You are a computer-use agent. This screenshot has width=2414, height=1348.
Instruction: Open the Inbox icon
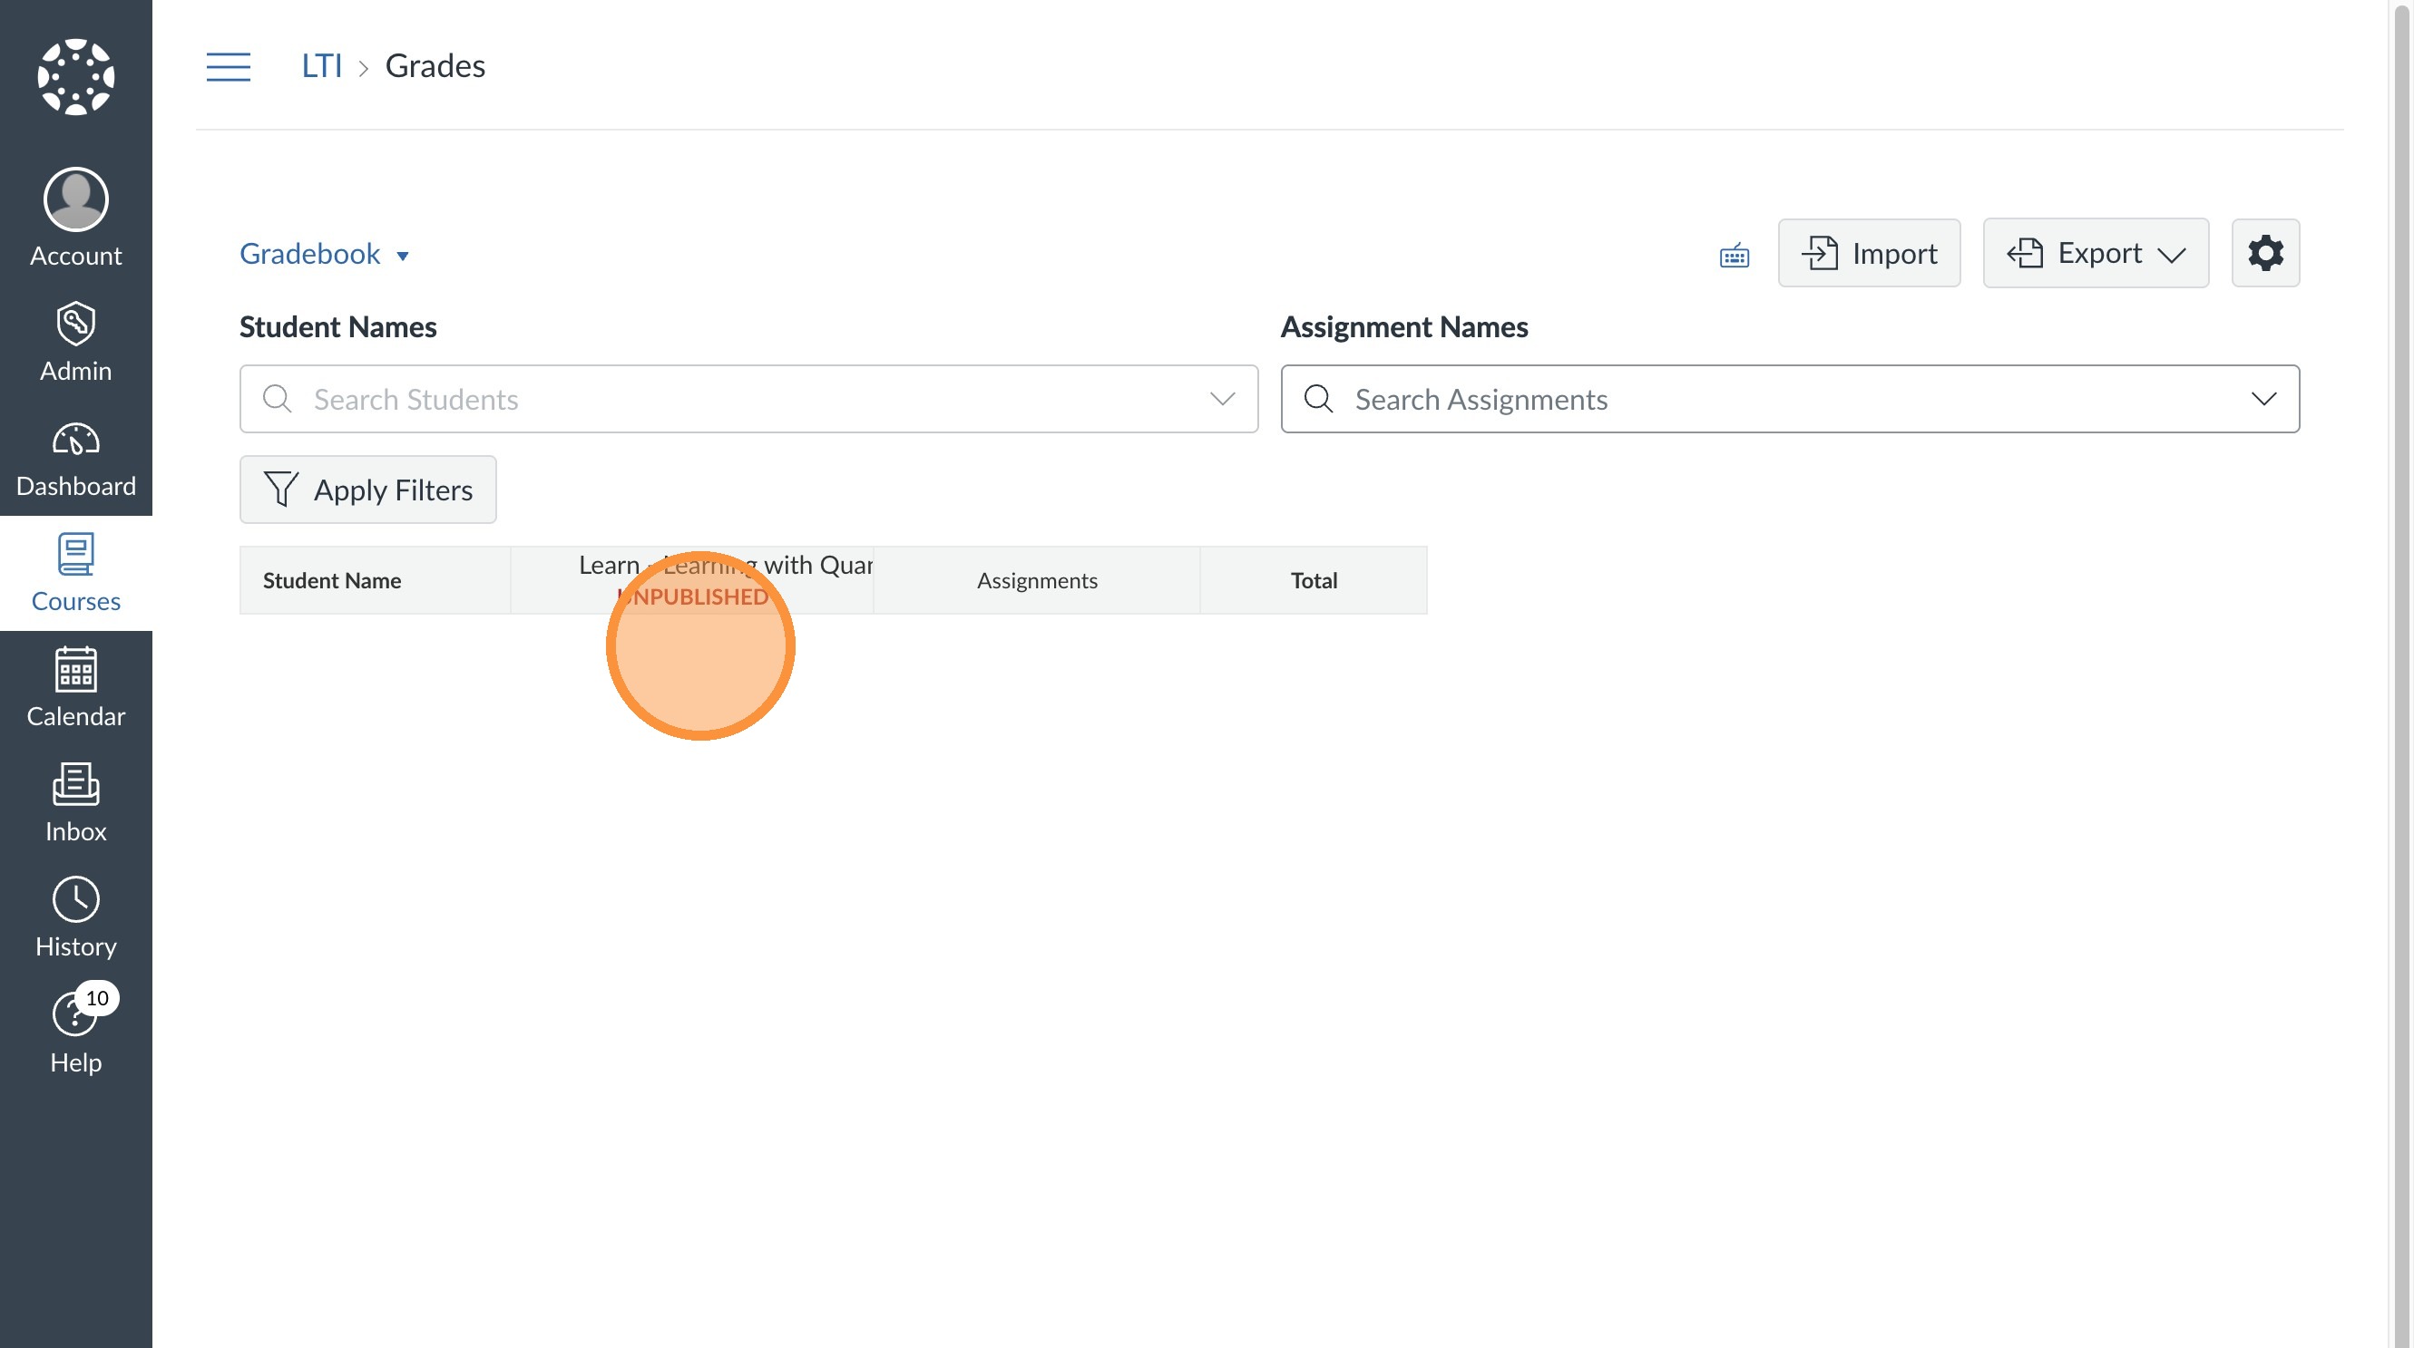coord(76,784)
